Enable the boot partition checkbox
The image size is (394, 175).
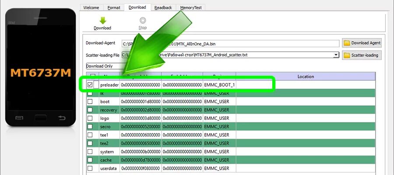[90, 101]
